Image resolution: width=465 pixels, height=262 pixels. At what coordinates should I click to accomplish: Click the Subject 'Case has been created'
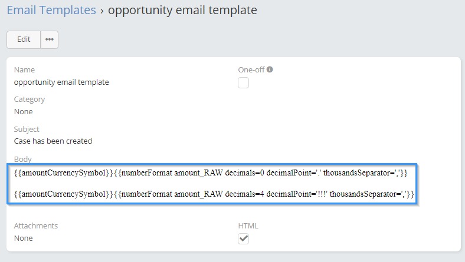[x=53, y=141]
